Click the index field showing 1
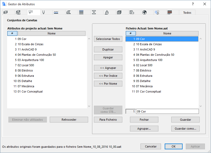Viewport: 211px width, 153px height. coord(130,111)
